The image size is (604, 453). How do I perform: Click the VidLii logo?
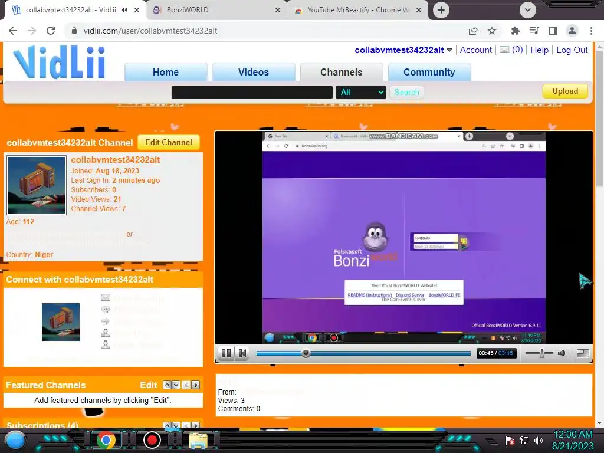coord(59,62)
